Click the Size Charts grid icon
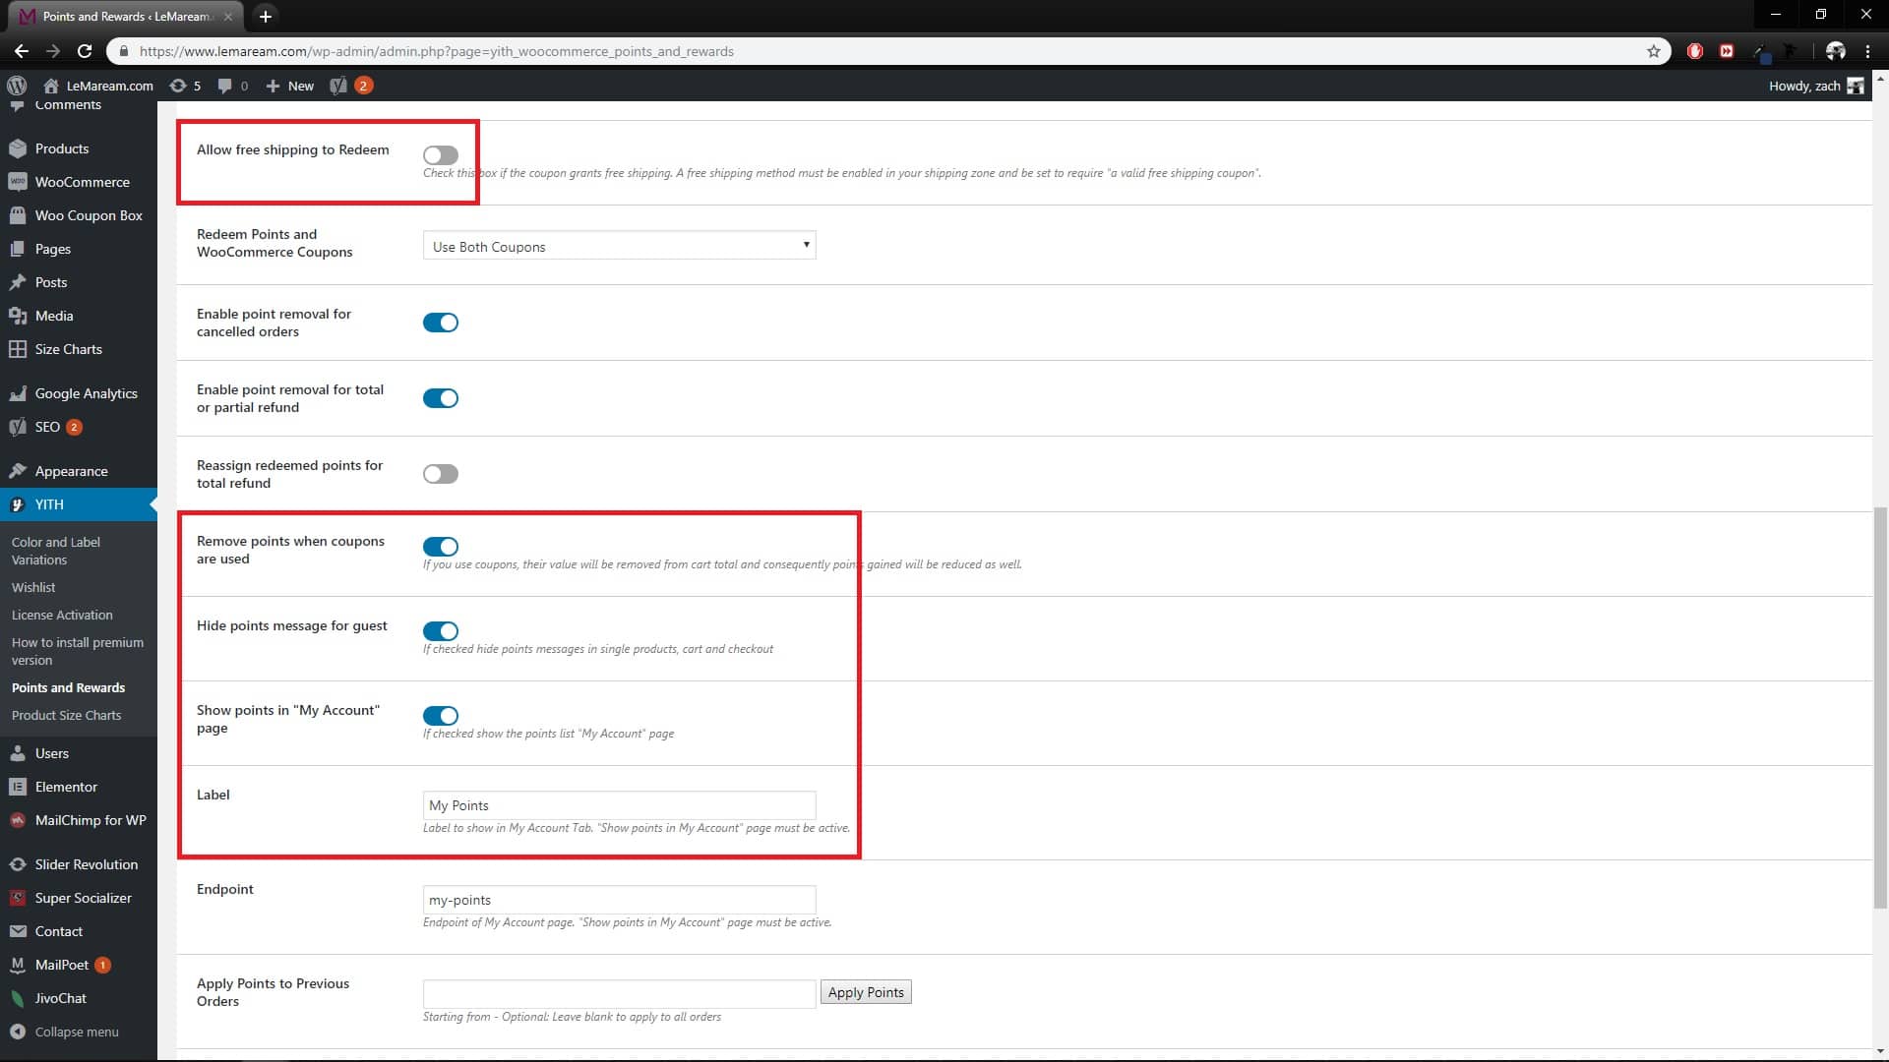 pos(18,349)
